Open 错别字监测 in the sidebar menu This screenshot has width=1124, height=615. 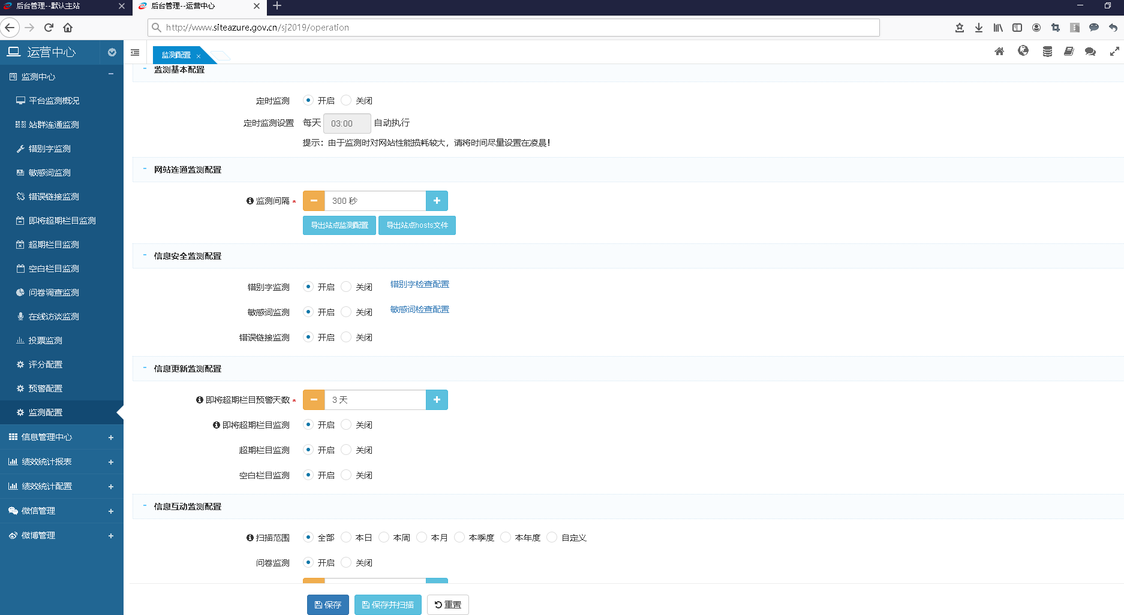(50, 149)
